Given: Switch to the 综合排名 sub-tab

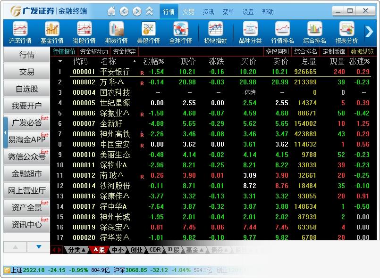Looking at the screenshot, I should [305, 51].
